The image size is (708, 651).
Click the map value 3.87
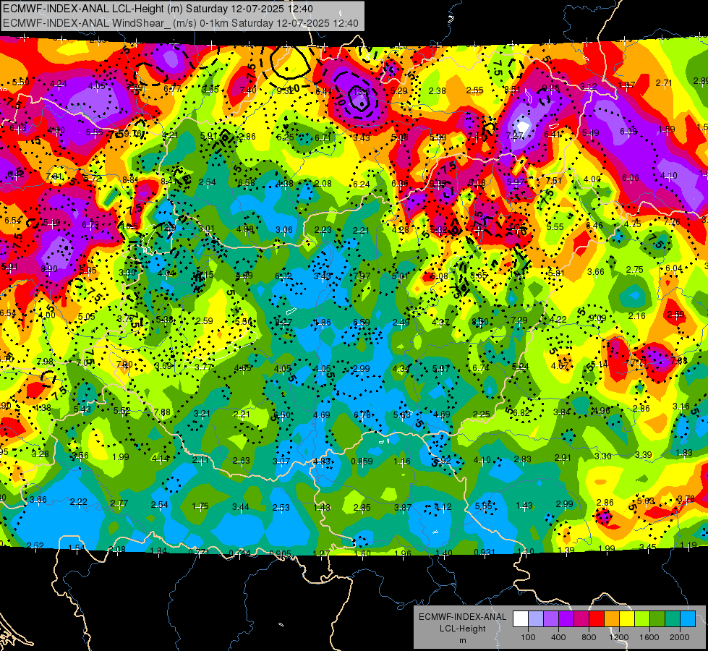point(402,507)
